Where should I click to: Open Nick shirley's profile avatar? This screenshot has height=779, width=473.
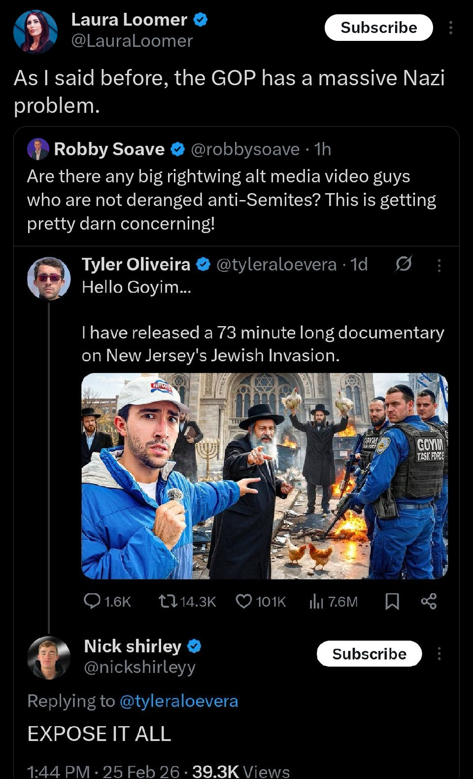point(48,657)
